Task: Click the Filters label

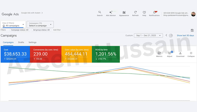Action: (3, 30)
